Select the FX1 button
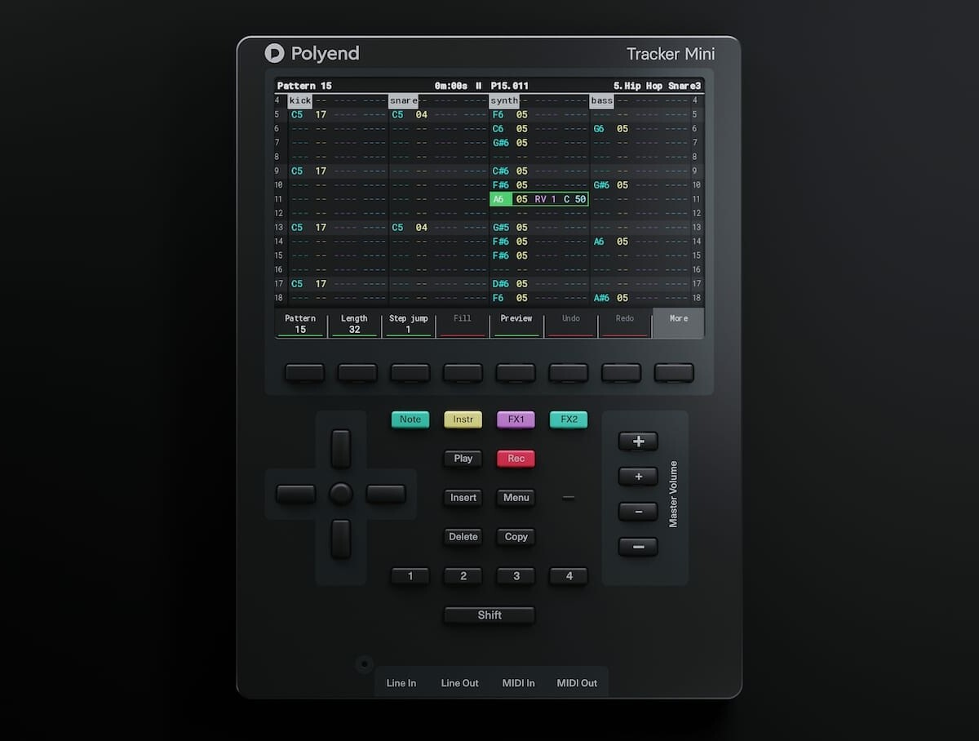Viewport: 979px width, 741px height. point(516,419)
